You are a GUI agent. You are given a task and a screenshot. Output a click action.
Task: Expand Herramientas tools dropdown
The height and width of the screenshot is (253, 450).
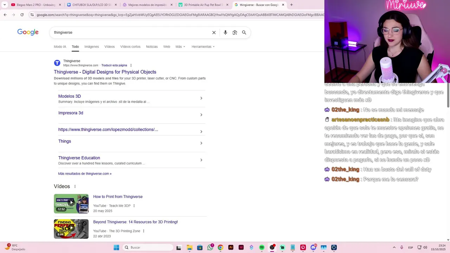point(203,47)
